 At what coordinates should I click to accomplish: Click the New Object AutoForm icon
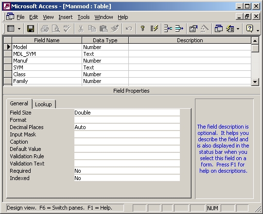pyautogui.click(x=230, y=29)
